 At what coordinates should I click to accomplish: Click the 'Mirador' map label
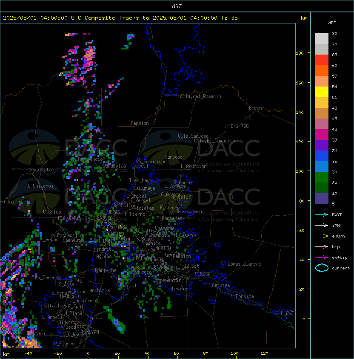tap(179, 289)
